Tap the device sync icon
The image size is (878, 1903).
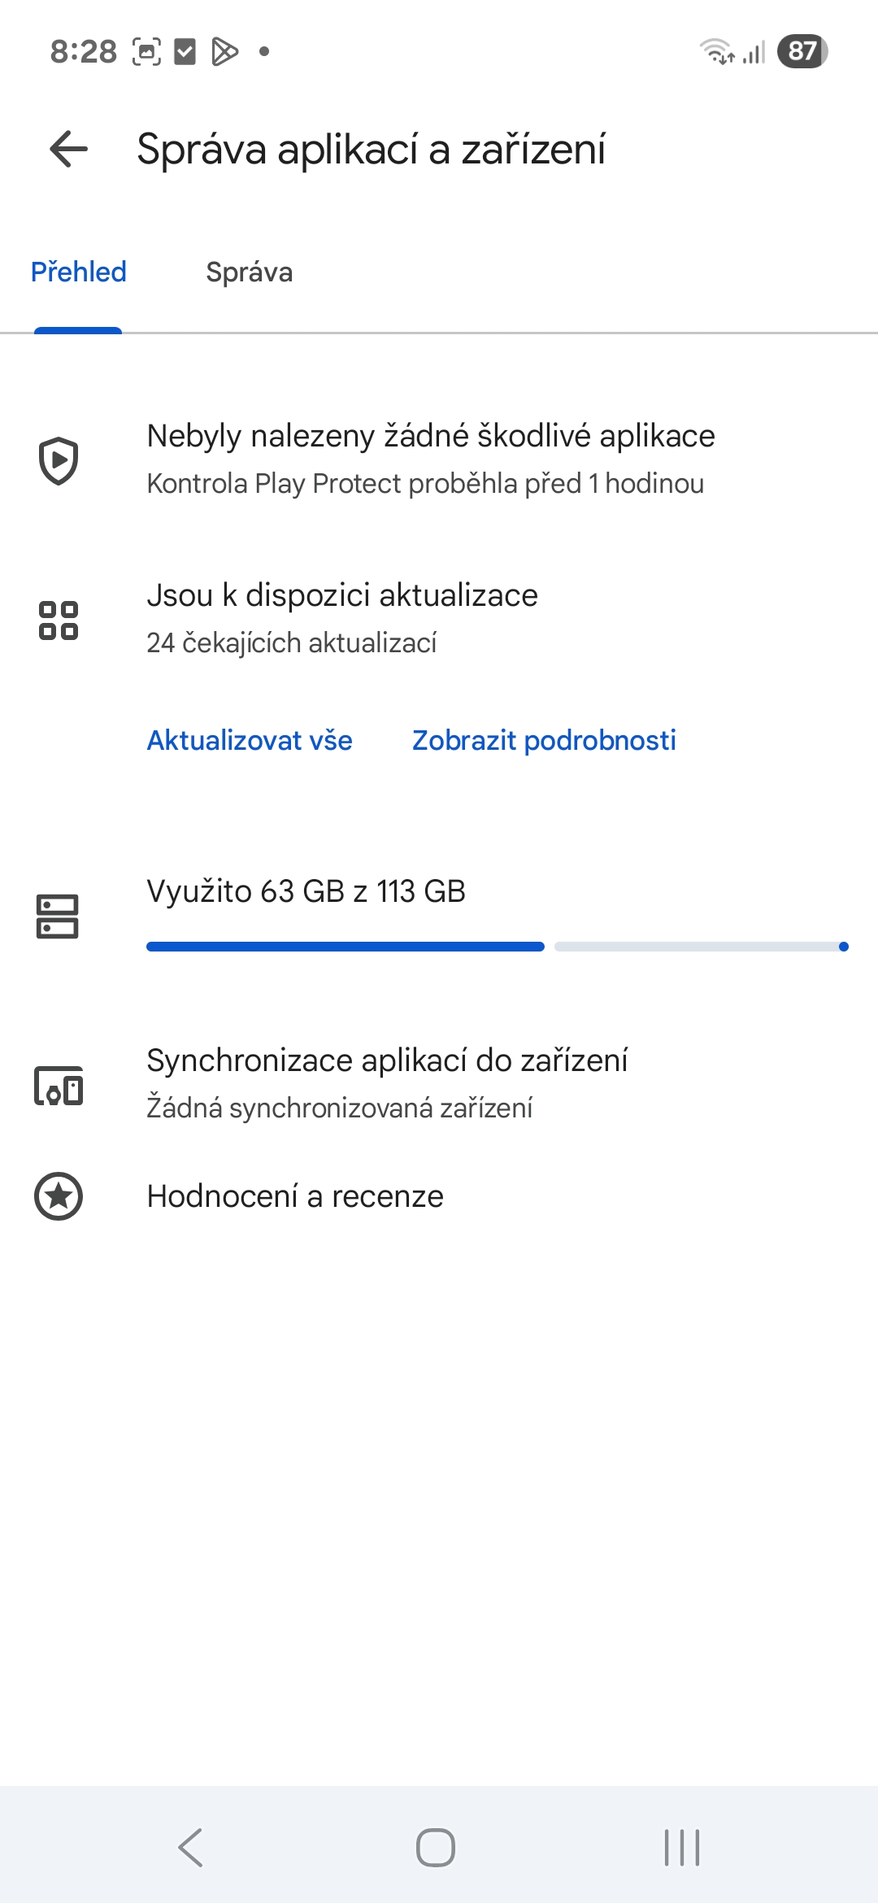[x=59, y=1086]
